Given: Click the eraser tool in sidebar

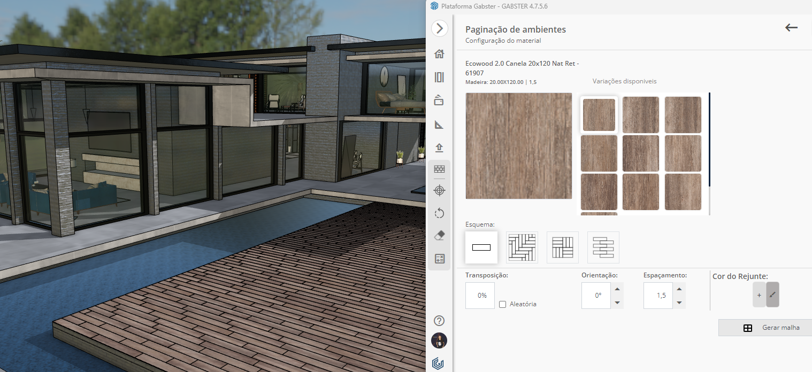Looking at the screenshot, I should tap(439, 236).
